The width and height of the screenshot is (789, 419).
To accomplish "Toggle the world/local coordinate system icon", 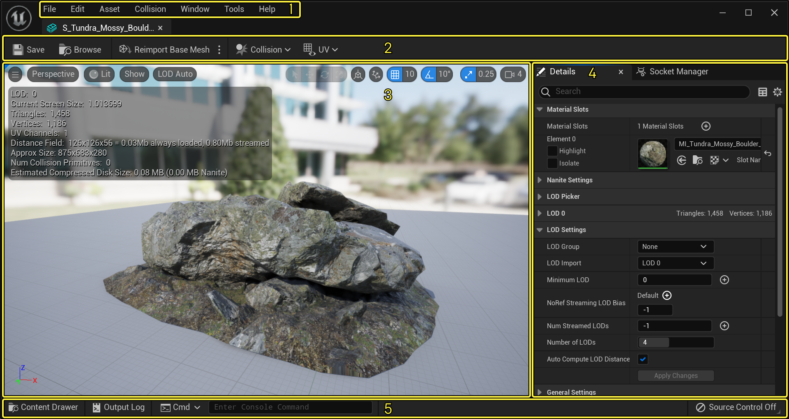I will point(358,74).
